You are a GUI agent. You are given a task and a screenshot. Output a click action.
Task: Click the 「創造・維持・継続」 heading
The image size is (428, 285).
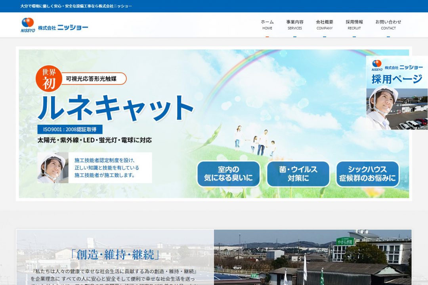point(115,255)
